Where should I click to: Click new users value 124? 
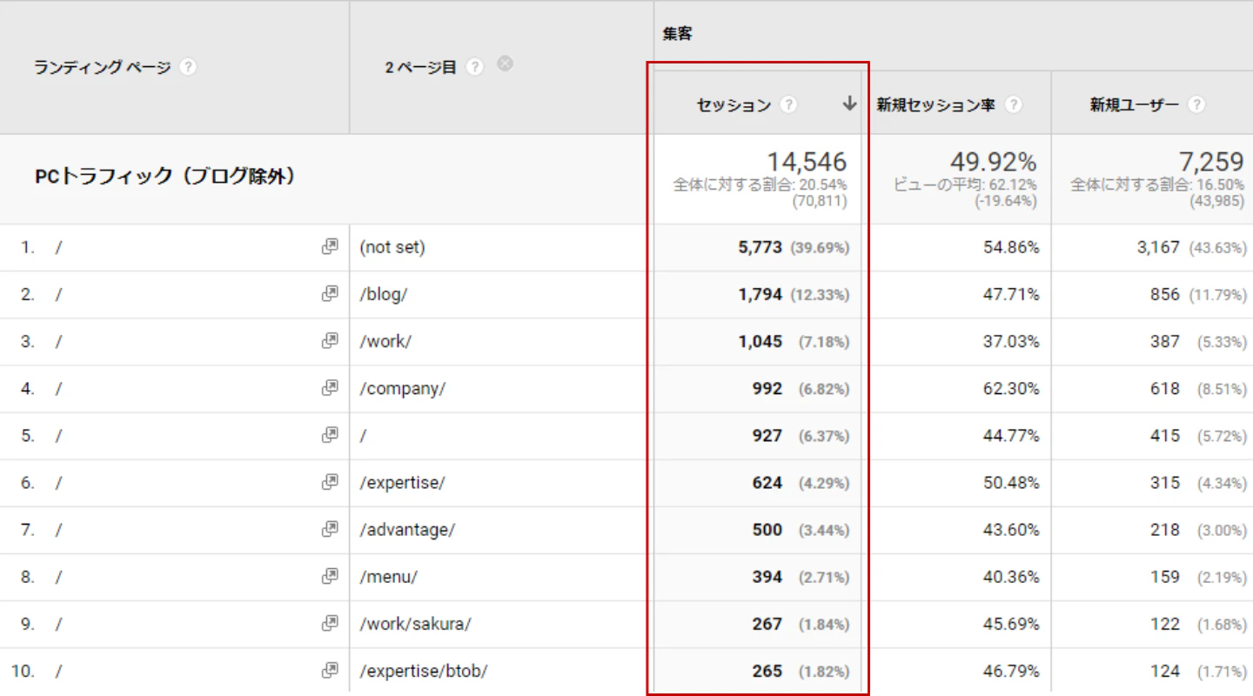click(1165, 670)
